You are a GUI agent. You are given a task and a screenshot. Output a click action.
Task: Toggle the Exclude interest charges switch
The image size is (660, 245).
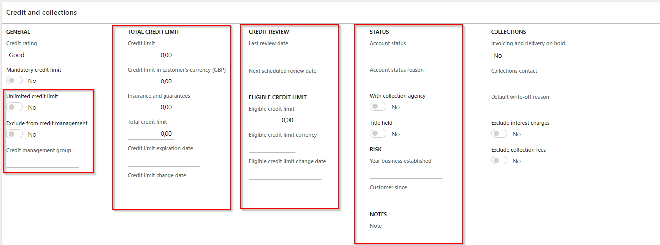(x=499, y=134)
